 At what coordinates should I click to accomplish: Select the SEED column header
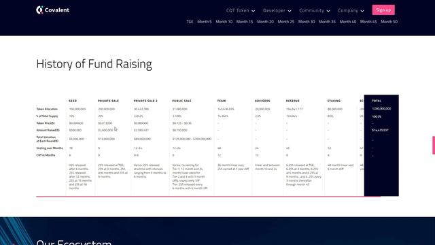(73, 101)
